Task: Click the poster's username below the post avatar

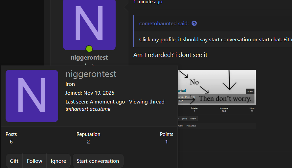Action: [x=89, y=58]
